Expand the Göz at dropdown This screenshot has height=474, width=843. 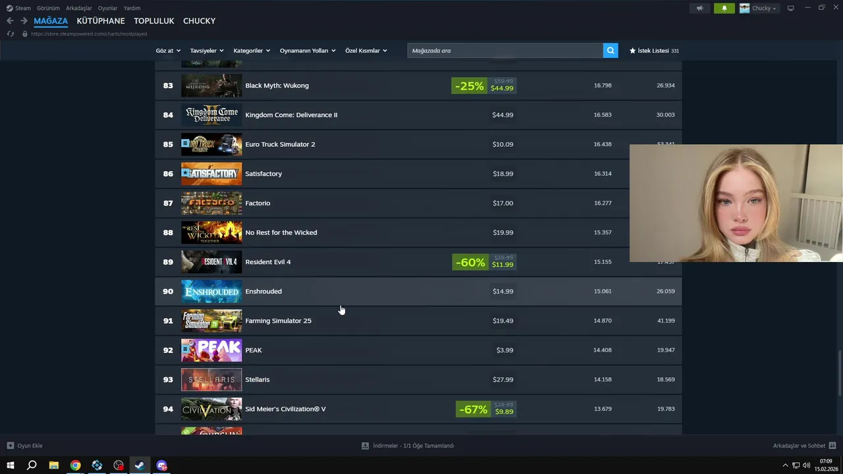168,51
